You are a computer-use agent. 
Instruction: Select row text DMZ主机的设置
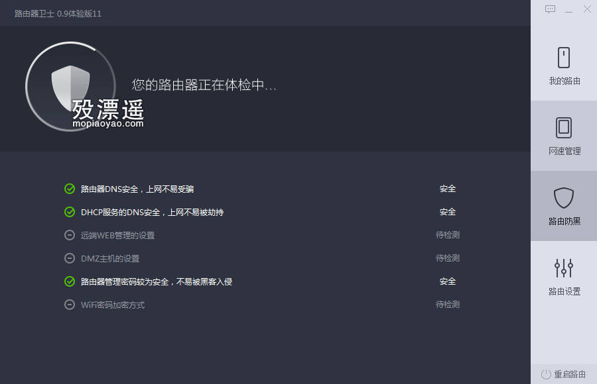[x=110, y=258]
